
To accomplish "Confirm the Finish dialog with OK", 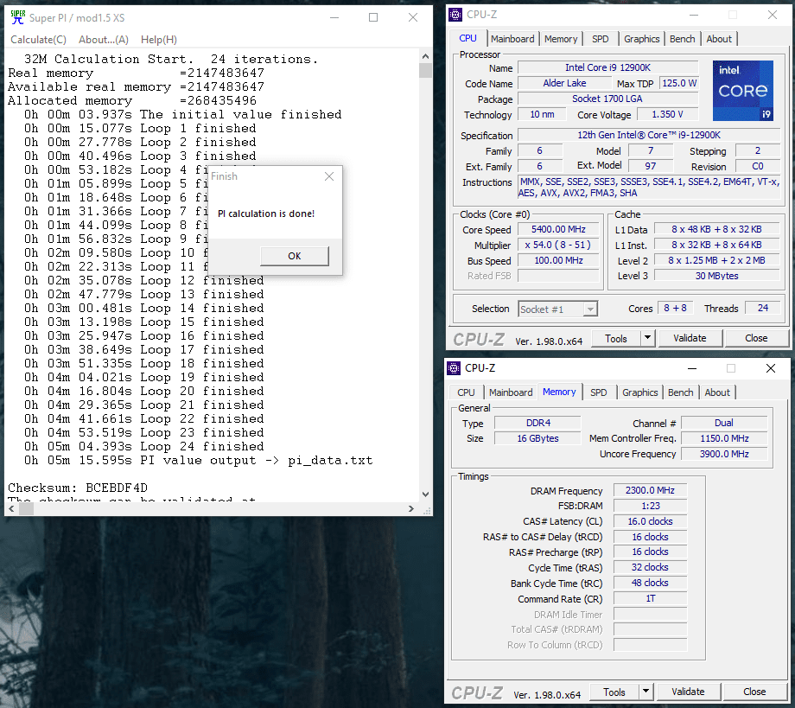I will pos(294,256).
